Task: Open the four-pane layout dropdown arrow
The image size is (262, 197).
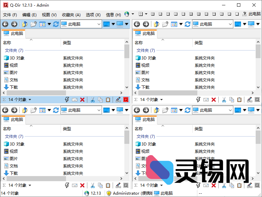Action: pyautogui.click(x=146, y=14)
